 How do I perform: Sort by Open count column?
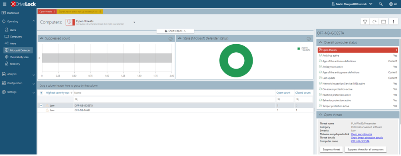pyautogui.click(x=284, y=93)
